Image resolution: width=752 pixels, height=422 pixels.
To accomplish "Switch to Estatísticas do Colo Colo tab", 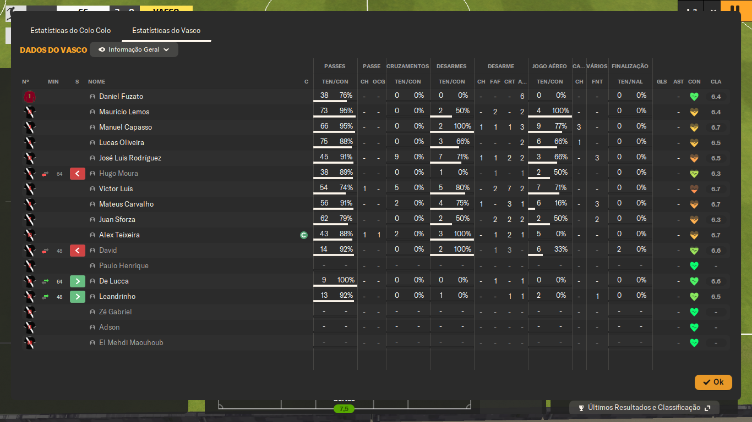I will 70,31.
